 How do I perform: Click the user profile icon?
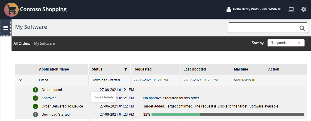[229, 9]
